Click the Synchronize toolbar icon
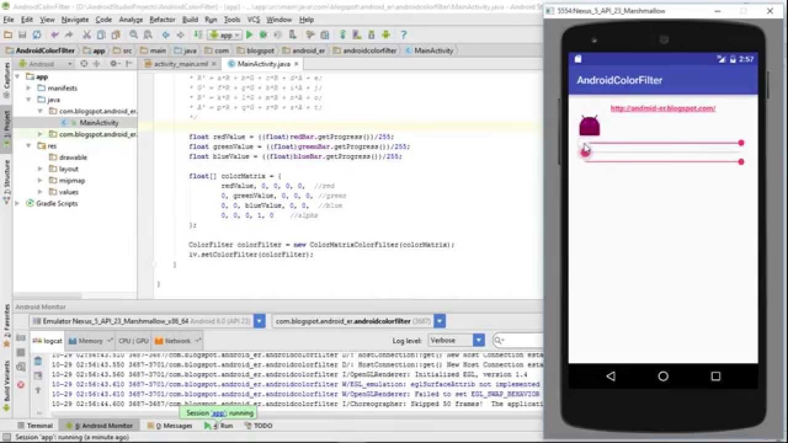This screenshot has width=788, height=443. click(x=37, y=35)
